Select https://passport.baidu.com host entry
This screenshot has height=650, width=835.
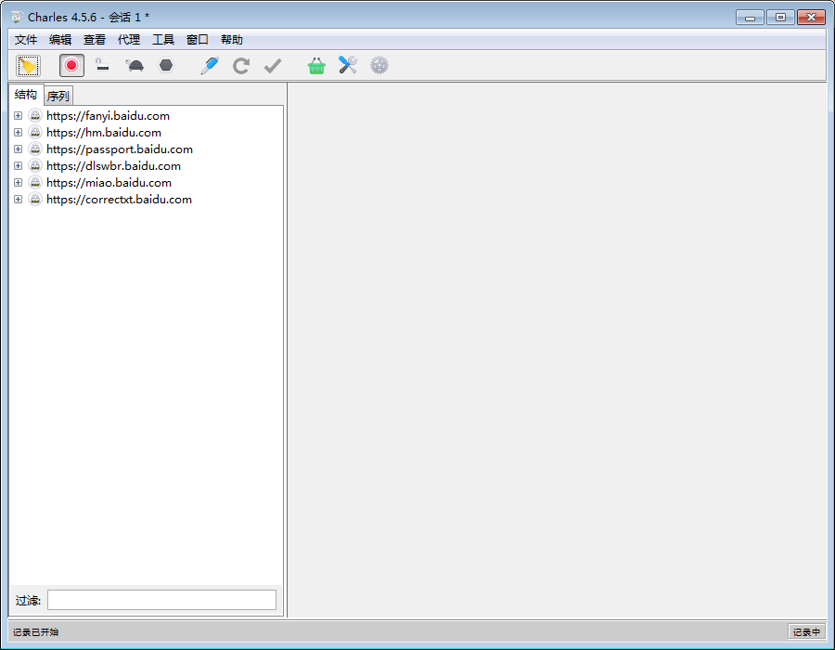click(120, 149)
